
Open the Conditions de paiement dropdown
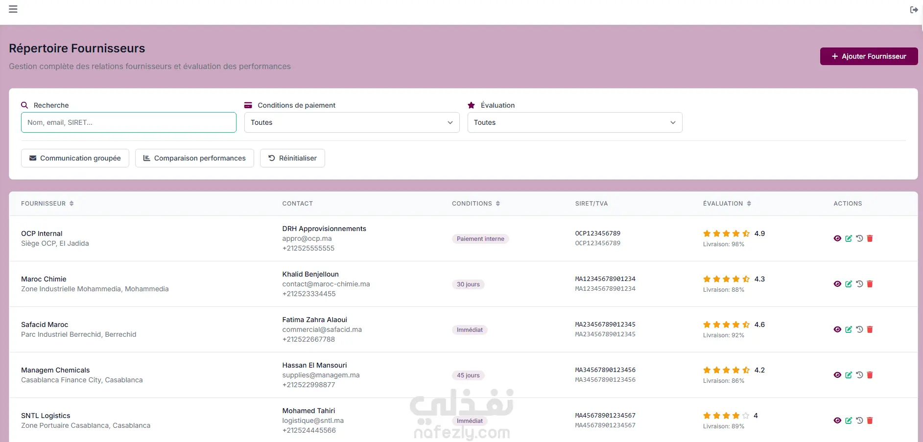pyautogui.click(x=352, y=122)
